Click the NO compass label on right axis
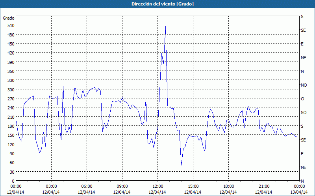 [x=304, y=85]
